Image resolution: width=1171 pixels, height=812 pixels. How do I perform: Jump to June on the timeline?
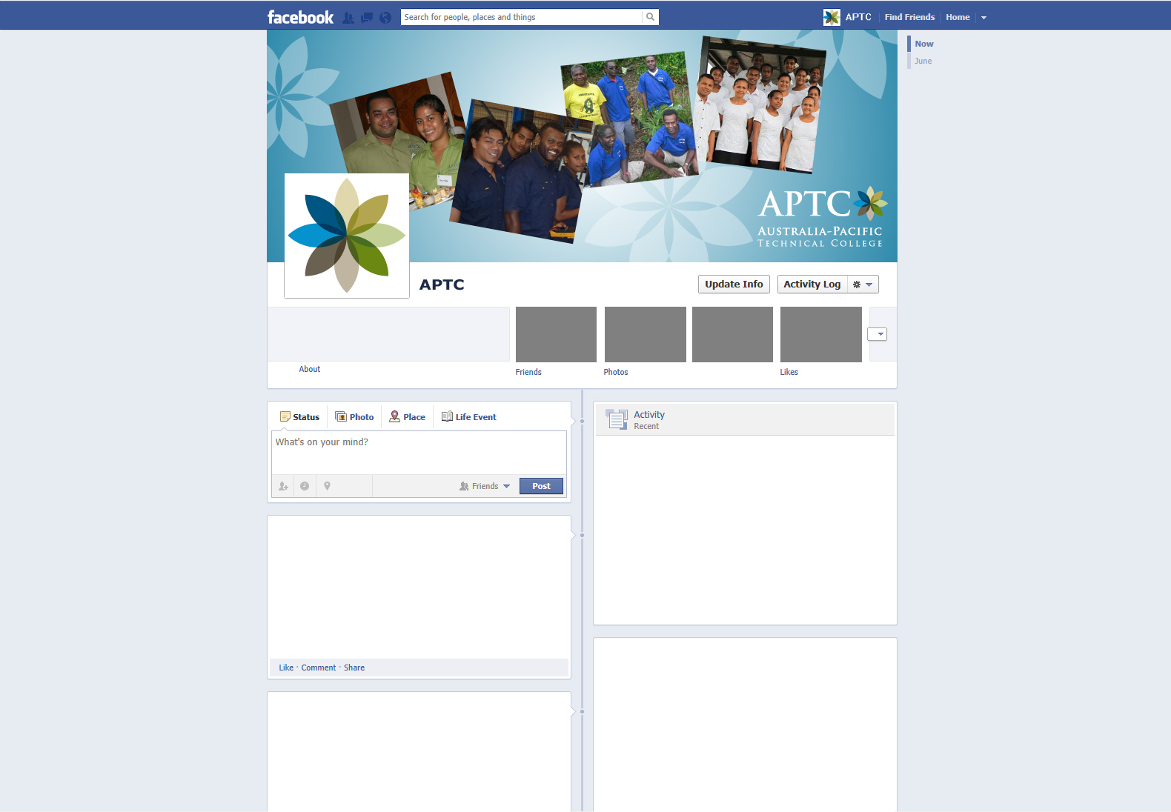click(x=923, y=61)
